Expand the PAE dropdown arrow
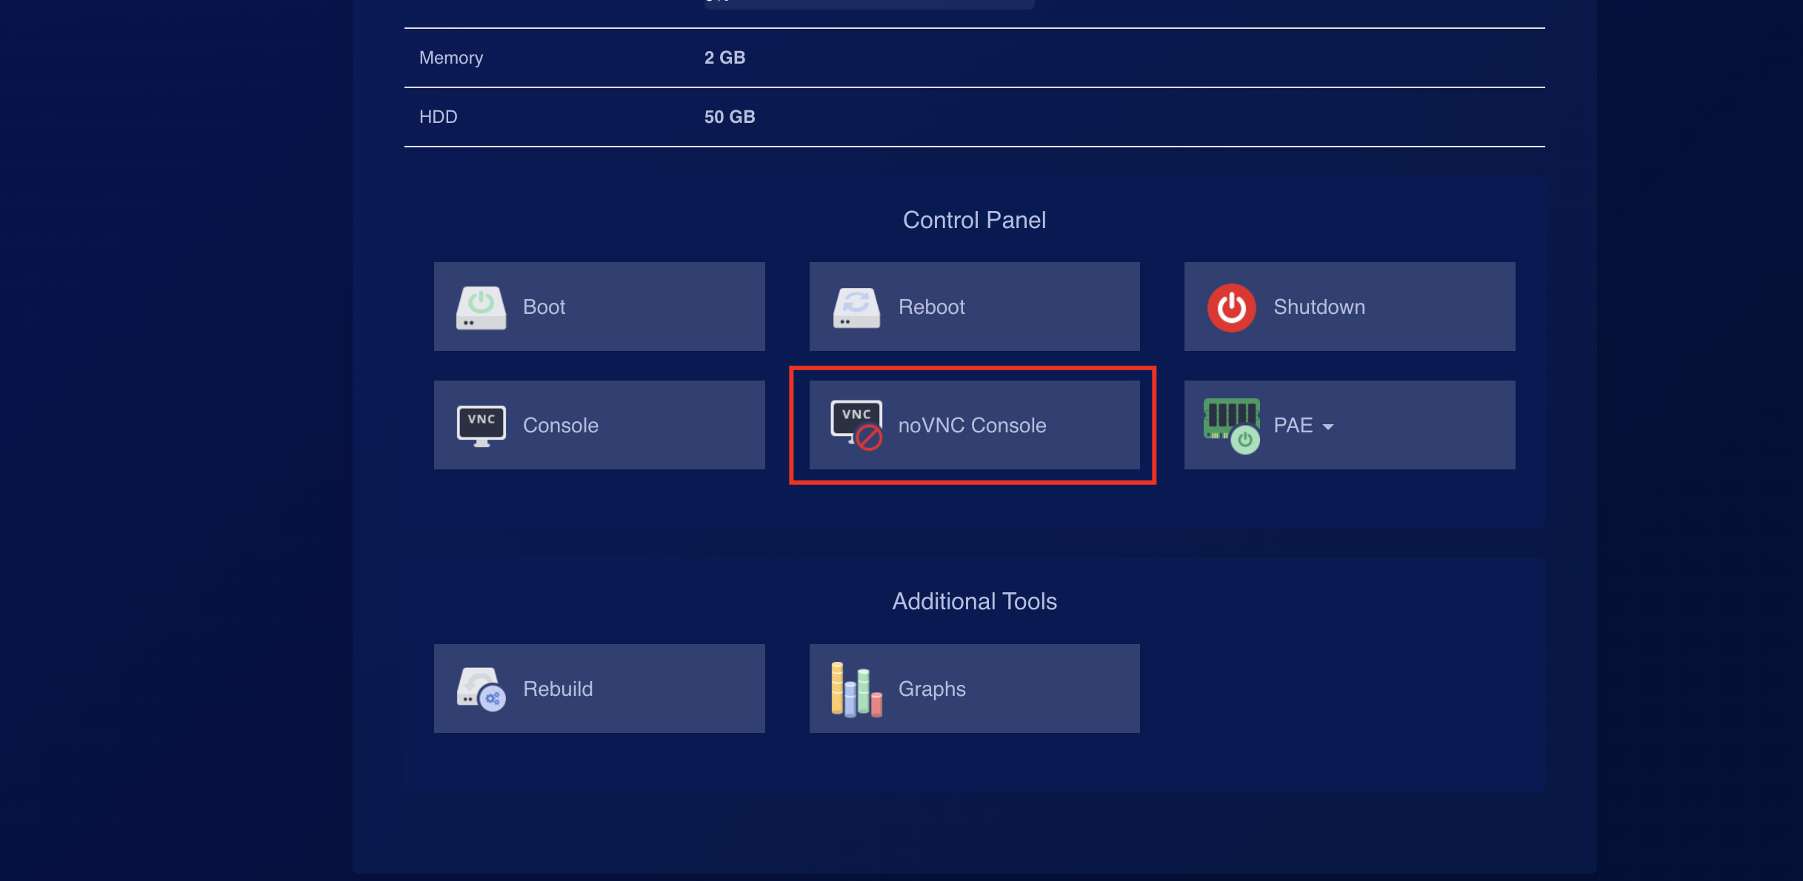Screen dimensions: 1803x881 pyautogui.click(x=1328, y=427)
